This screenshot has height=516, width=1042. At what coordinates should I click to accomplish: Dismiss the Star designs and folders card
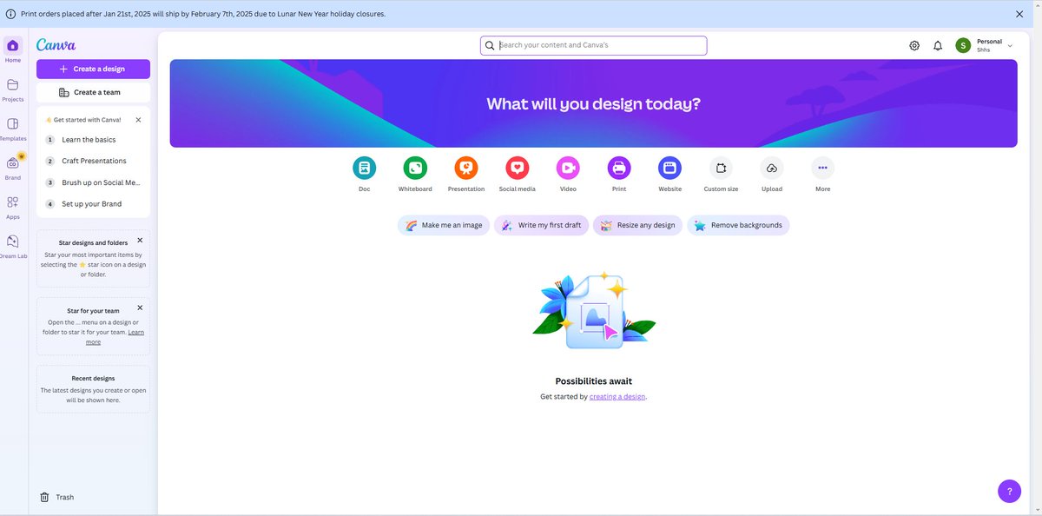pyautogui.click(x=140, y=240)
